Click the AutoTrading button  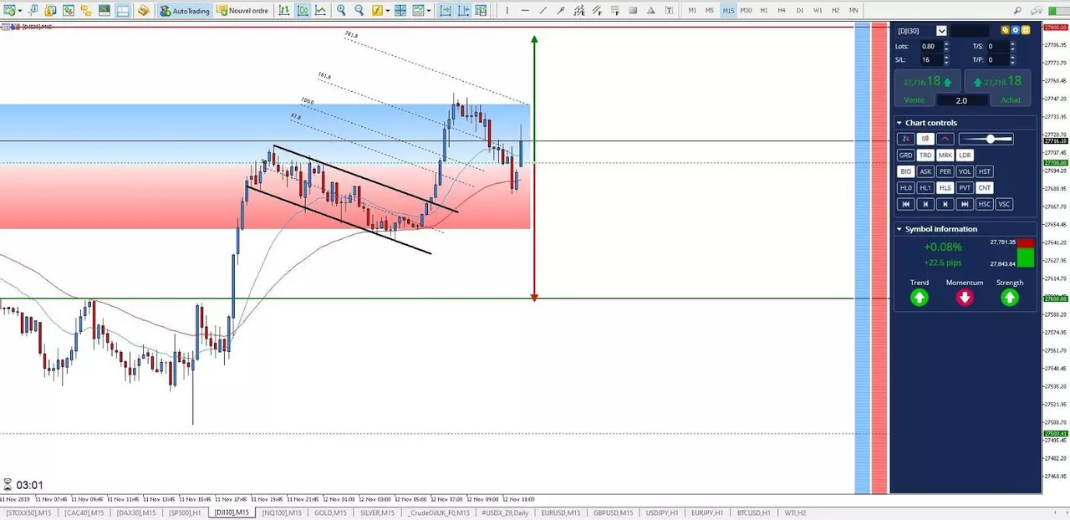point(184,11)
